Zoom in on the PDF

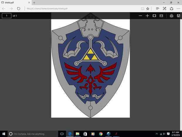[x=147, y=16]
